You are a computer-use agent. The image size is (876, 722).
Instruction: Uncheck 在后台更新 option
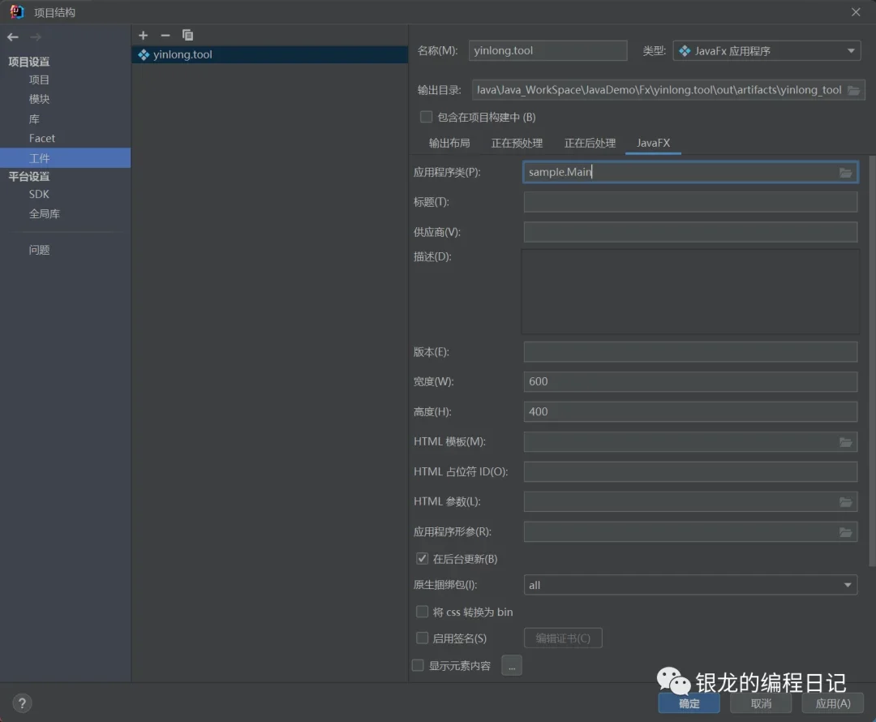(x=422, y=558)
